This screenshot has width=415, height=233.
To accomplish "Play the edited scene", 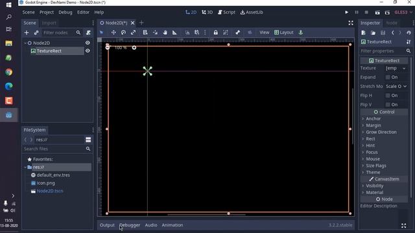I will [377, 12].
